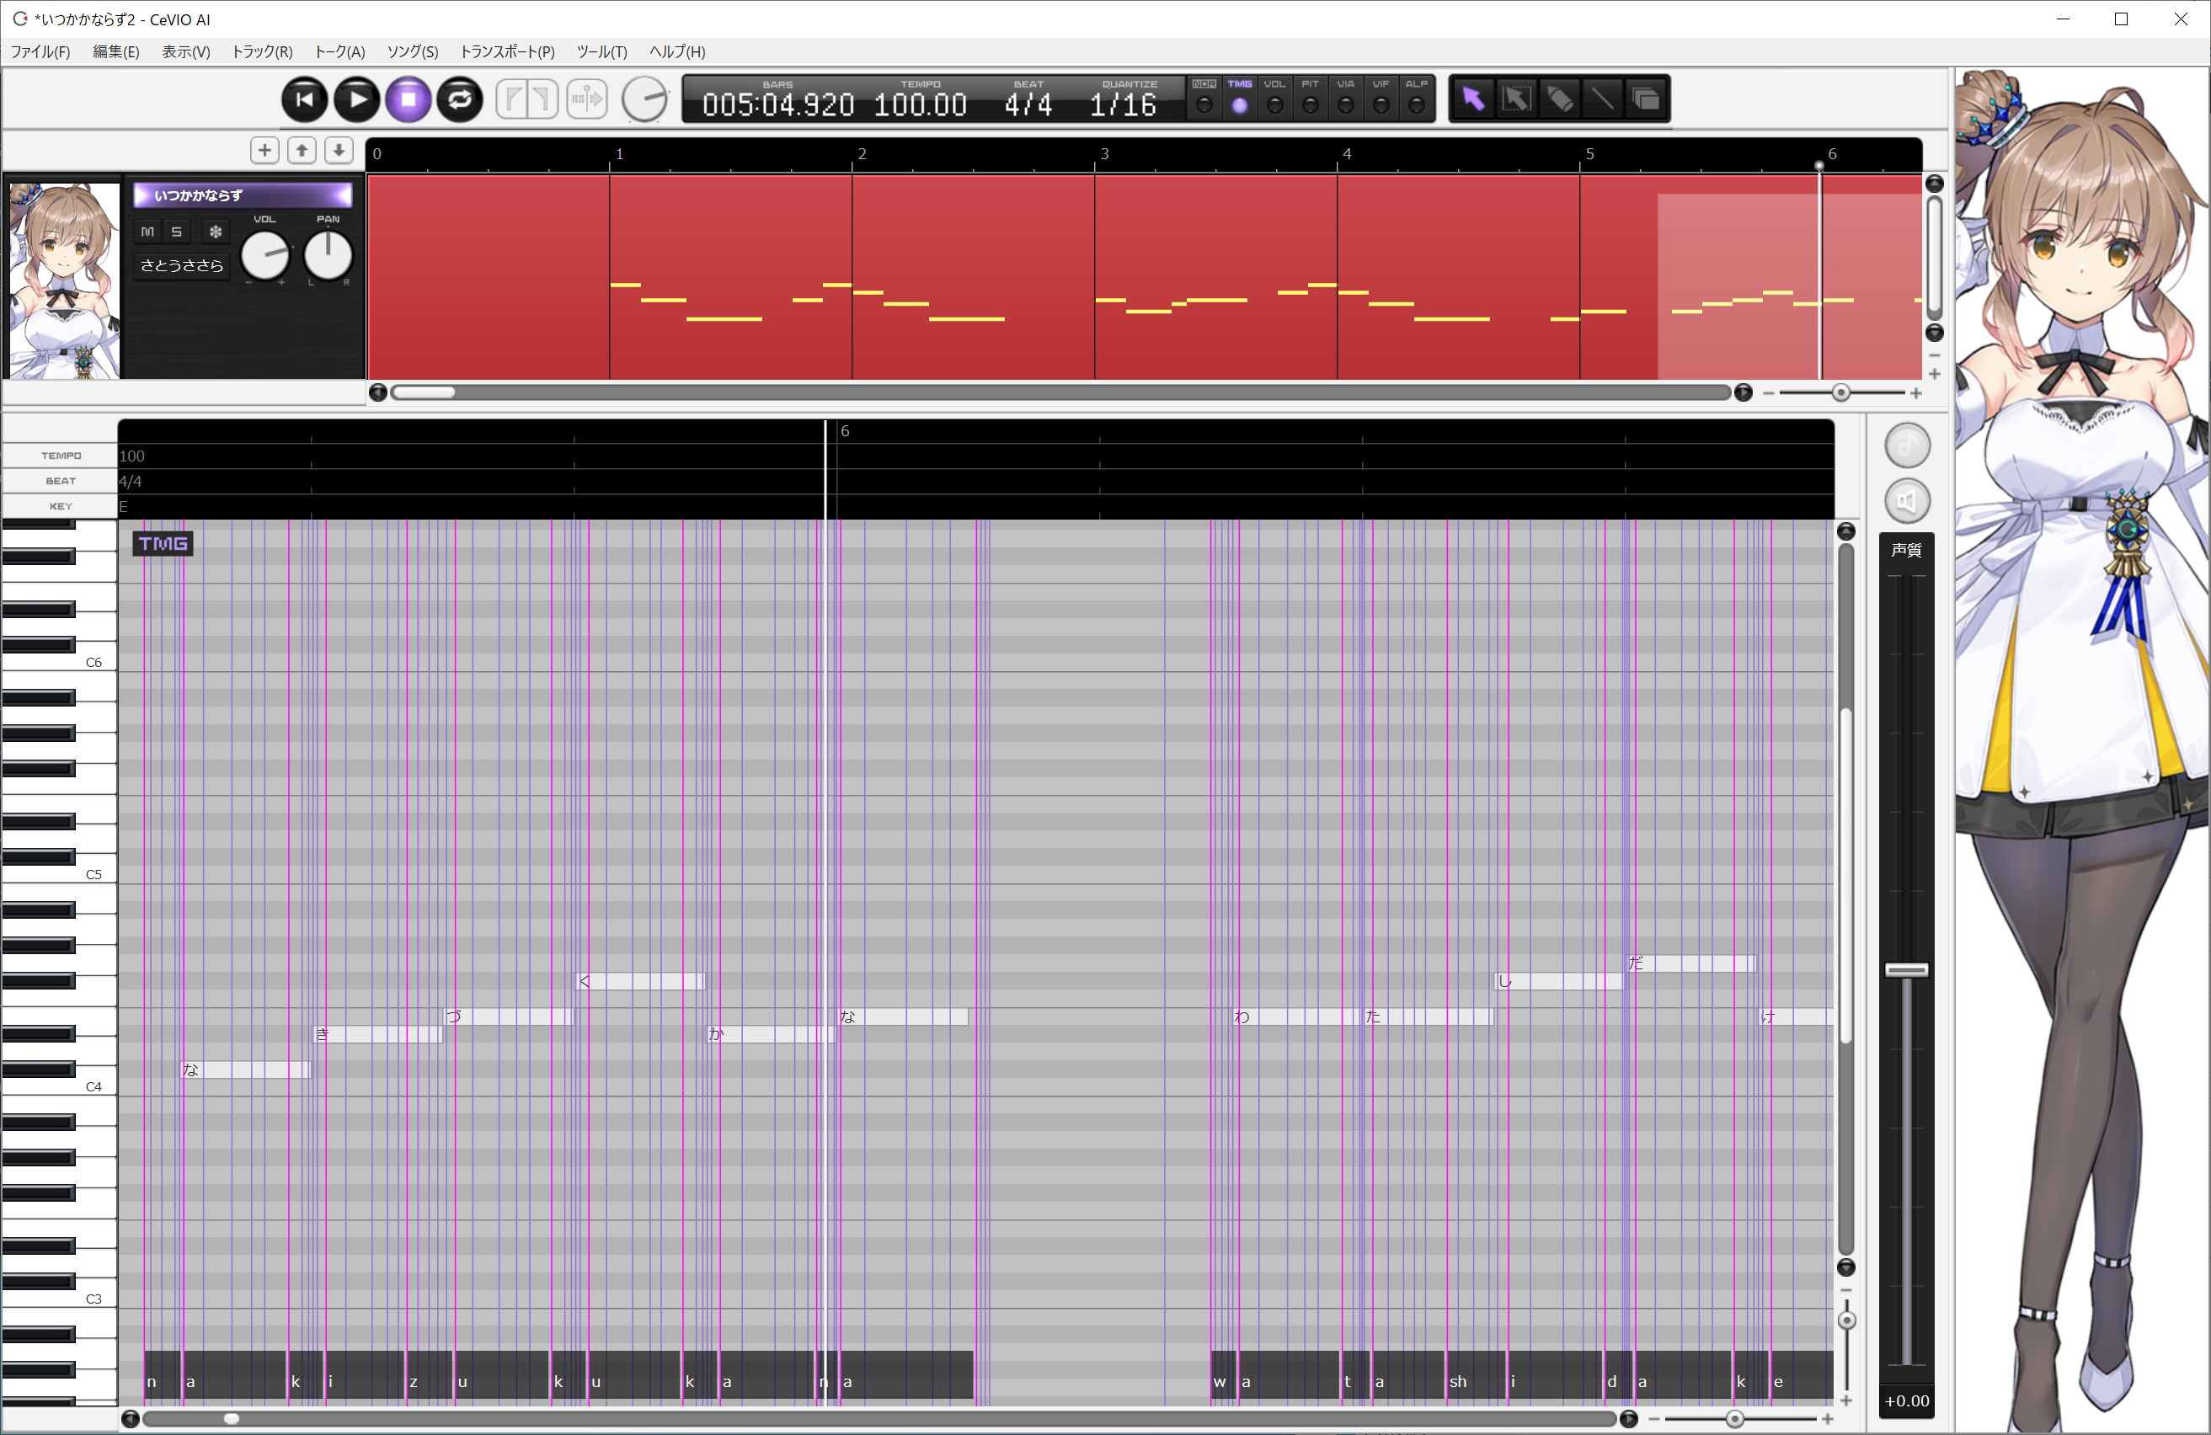2211x1435 pixels.
Task: Click the track timeline horizontal scrollbar thumb
Action: pos(424,393)
